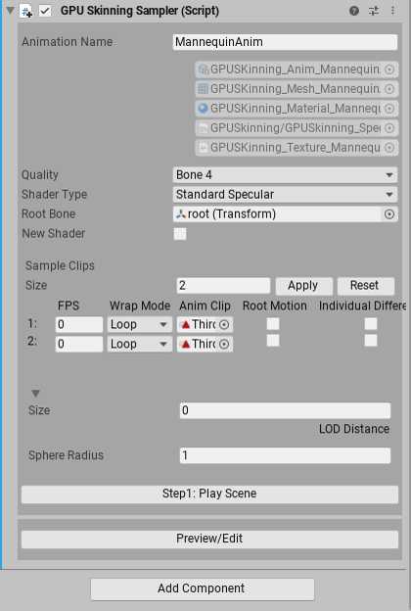Viewport: 411px width, 611px height.
Task: Click the LOD Distance label
Action: click(x=354, y=429)
